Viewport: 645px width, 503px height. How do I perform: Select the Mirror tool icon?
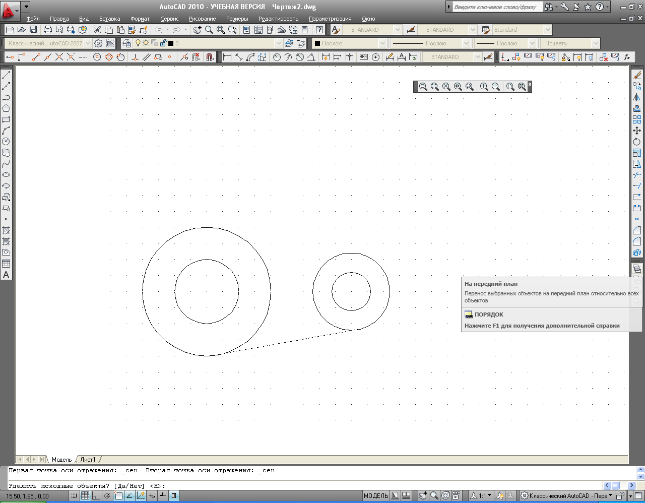pyautogui.click(x=637, y=97)
